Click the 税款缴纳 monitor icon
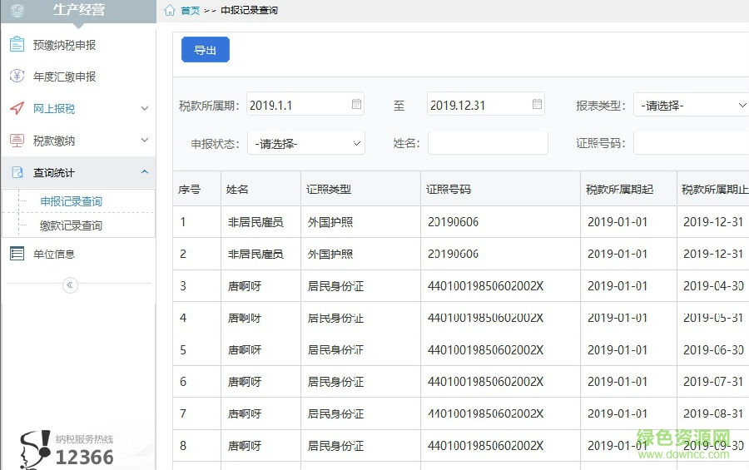This screenshot has width=749, height=470. 17,141
